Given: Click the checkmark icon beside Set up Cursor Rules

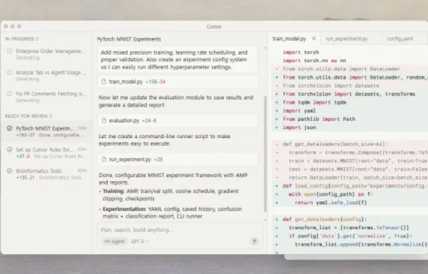Looking at the screenshot, I should pyautogui.click(x=9, y=149).
